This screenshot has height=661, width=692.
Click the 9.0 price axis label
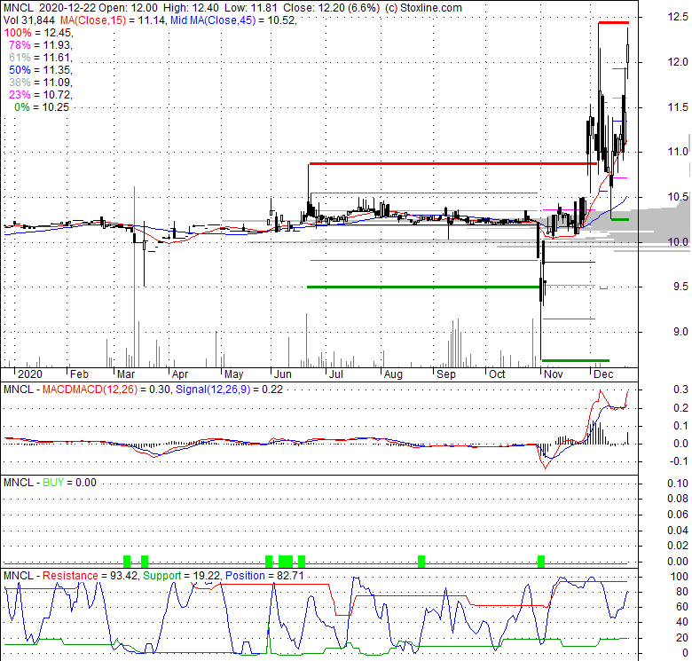[x=680, y=332]
